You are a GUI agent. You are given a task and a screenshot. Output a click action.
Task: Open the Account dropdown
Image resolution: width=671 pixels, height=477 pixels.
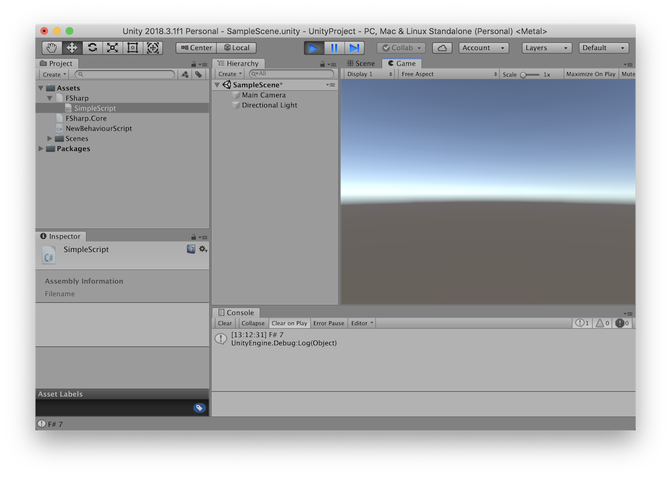point(483,48)
